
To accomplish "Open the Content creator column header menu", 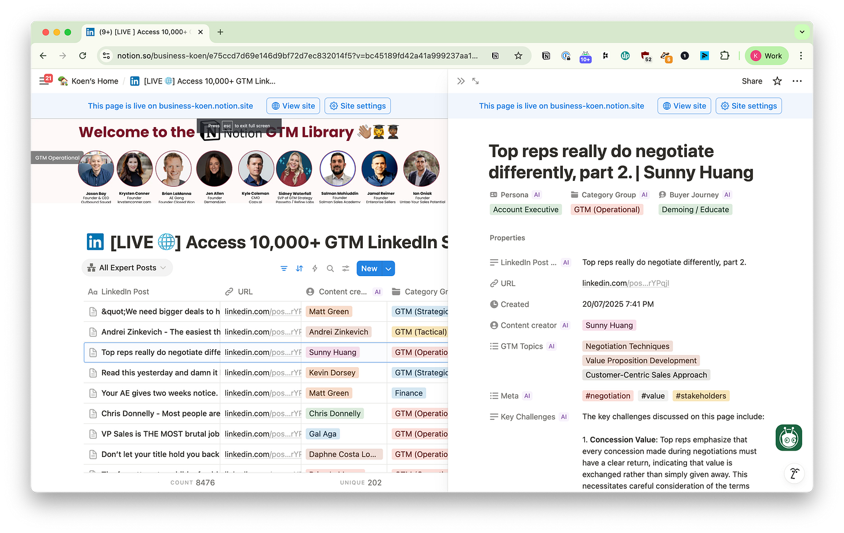I will (343, 292).
